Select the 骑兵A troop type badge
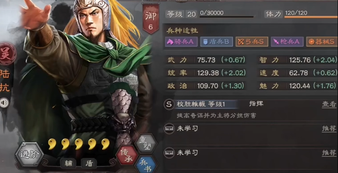Screen dimensions: 338x173 point(181,42)
